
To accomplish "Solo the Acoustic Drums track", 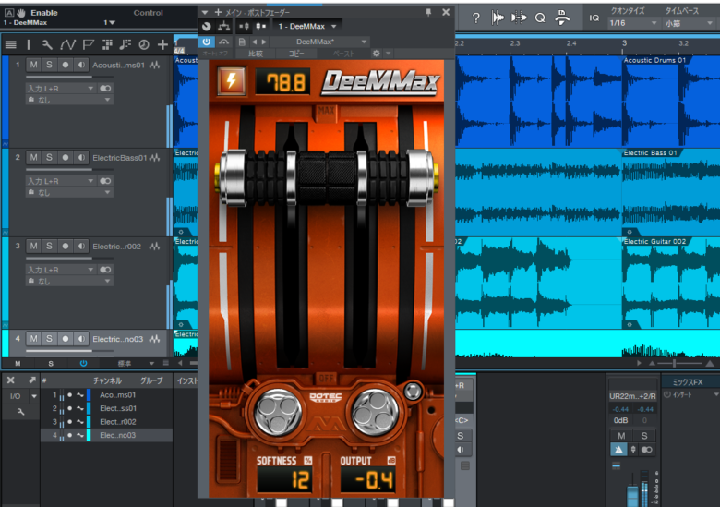I will tap(49, 65).
